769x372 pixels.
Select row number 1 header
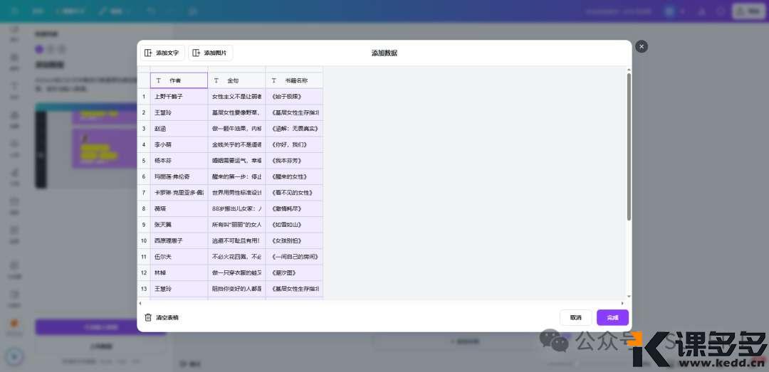(144, 96)
